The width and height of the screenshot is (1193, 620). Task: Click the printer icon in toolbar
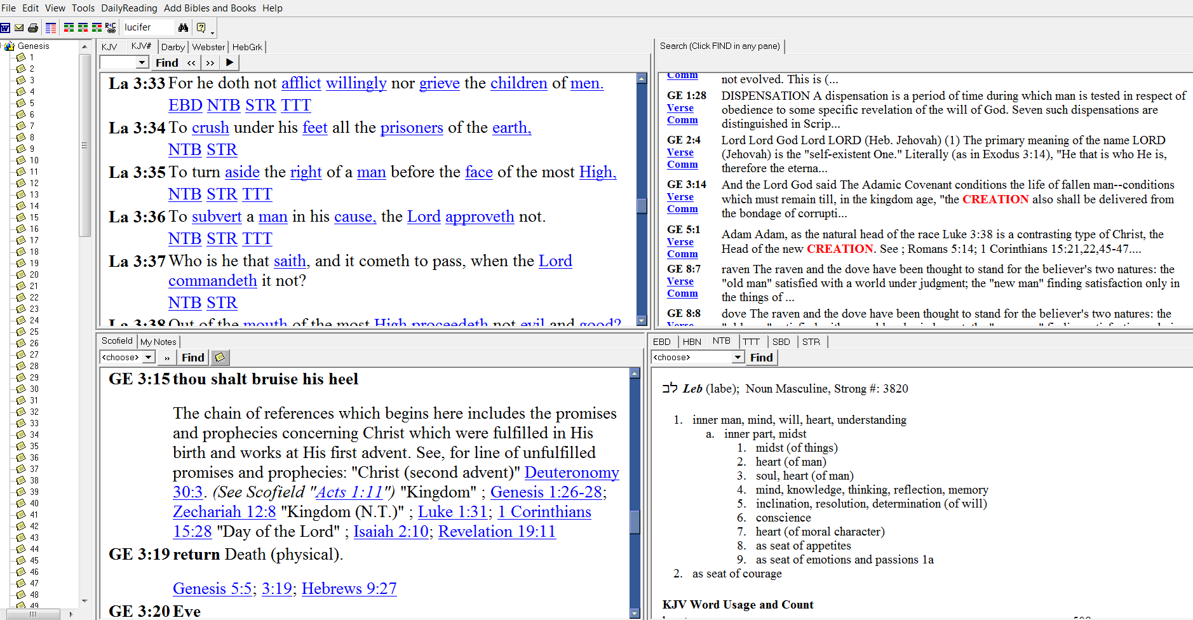33,27
